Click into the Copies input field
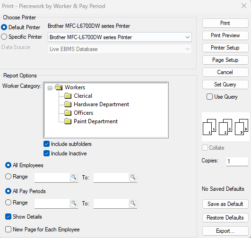Image resolution: width=251 pixels, height=238 pixels. [x=237, y=161]
